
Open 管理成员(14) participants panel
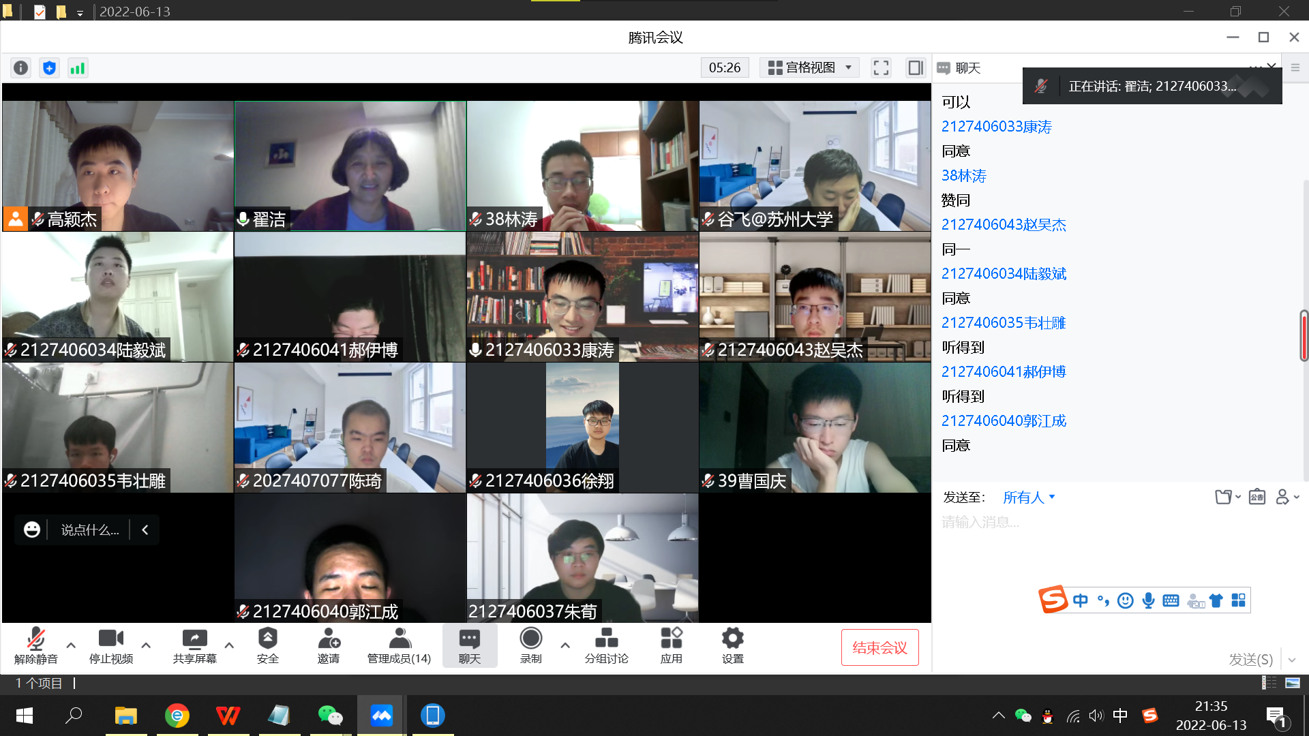click(399, 645)
